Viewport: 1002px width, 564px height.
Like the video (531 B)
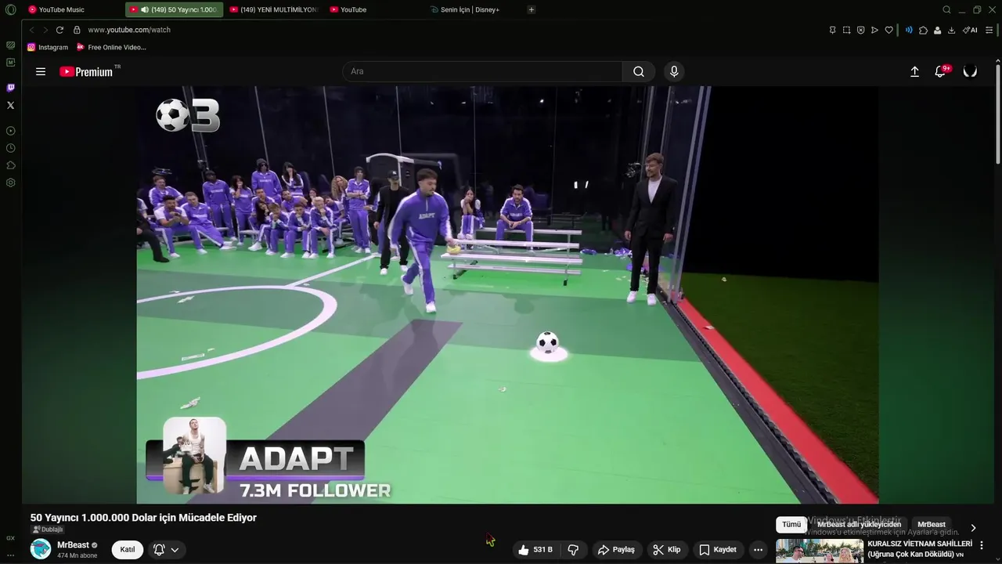[535, 549]
